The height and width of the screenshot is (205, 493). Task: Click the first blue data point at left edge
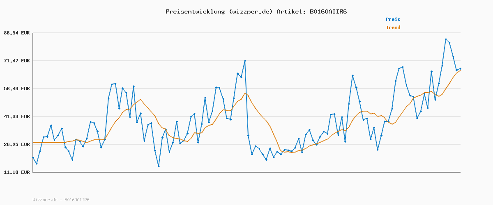pyautogui.click(x=33, y=158)
